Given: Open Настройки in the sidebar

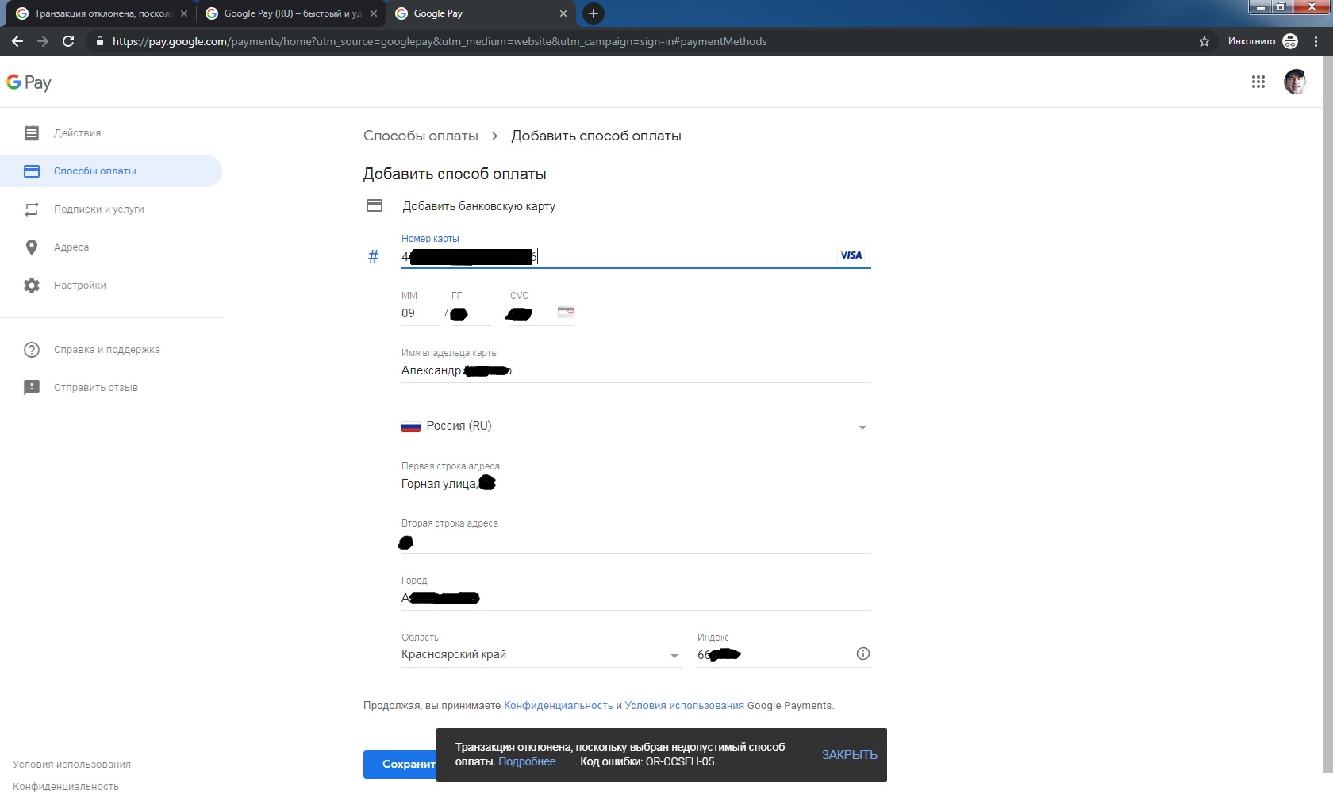Looking at the screenshot, I should [x=111, y=286].
